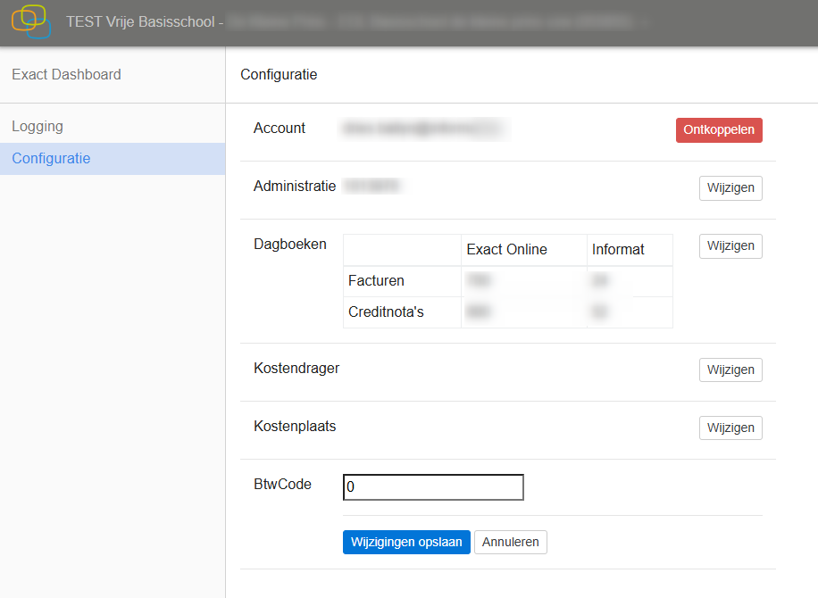Change Kostenplaats via its Wijzigen button
This screenshot has height=598, width=818.
[x=730, y=428]
